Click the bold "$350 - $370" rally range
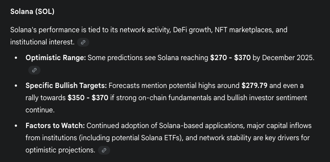 [88, 98]
